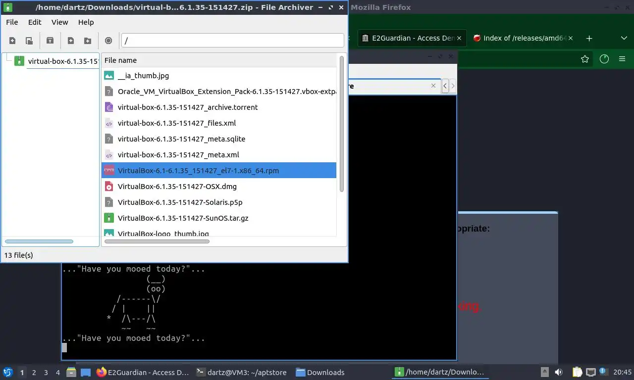This screenshot has width=634, height=380.
Task: Close the Index of /releases tab
Action: pos(570,38)
